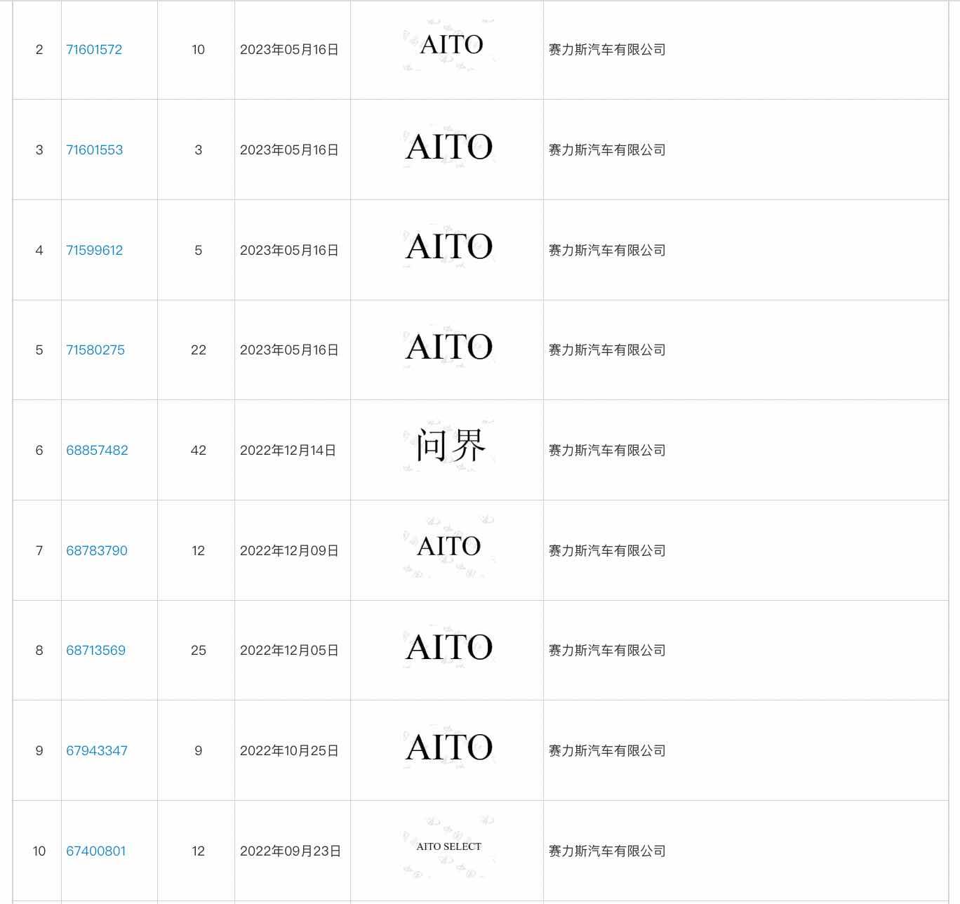
Task: Open trademark application 71601572
Action: click(x=94, y=50)
